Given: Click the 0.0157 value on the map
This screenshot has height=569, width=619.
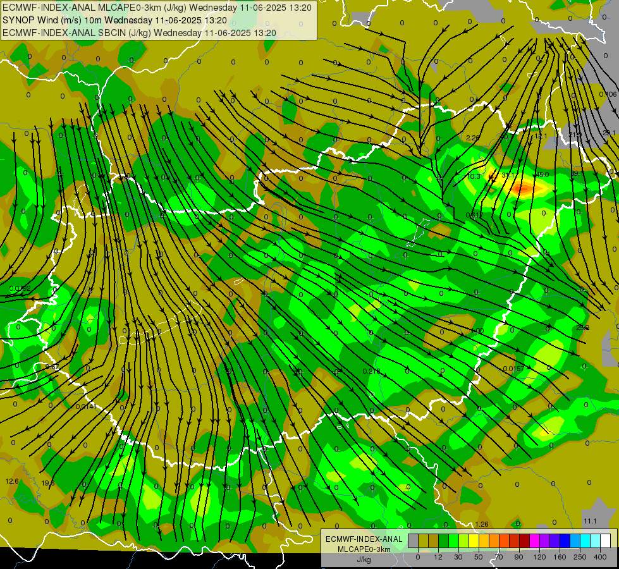Looking at the screenshot, I should (x=513, y=369).
